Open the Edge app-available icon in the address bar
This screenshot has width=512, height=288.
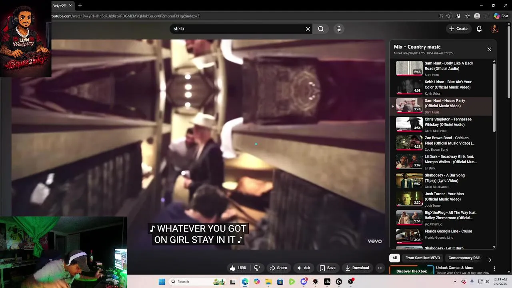tap(441, 16)
